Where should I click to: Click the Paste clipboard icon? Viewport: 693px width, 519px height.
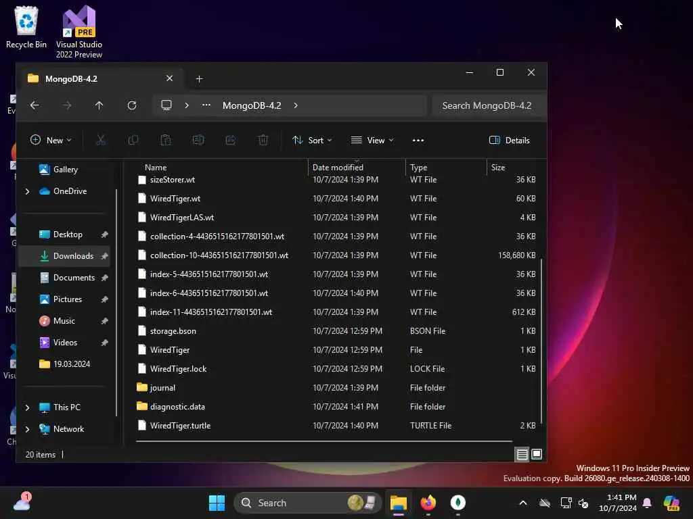coord(166,141)
